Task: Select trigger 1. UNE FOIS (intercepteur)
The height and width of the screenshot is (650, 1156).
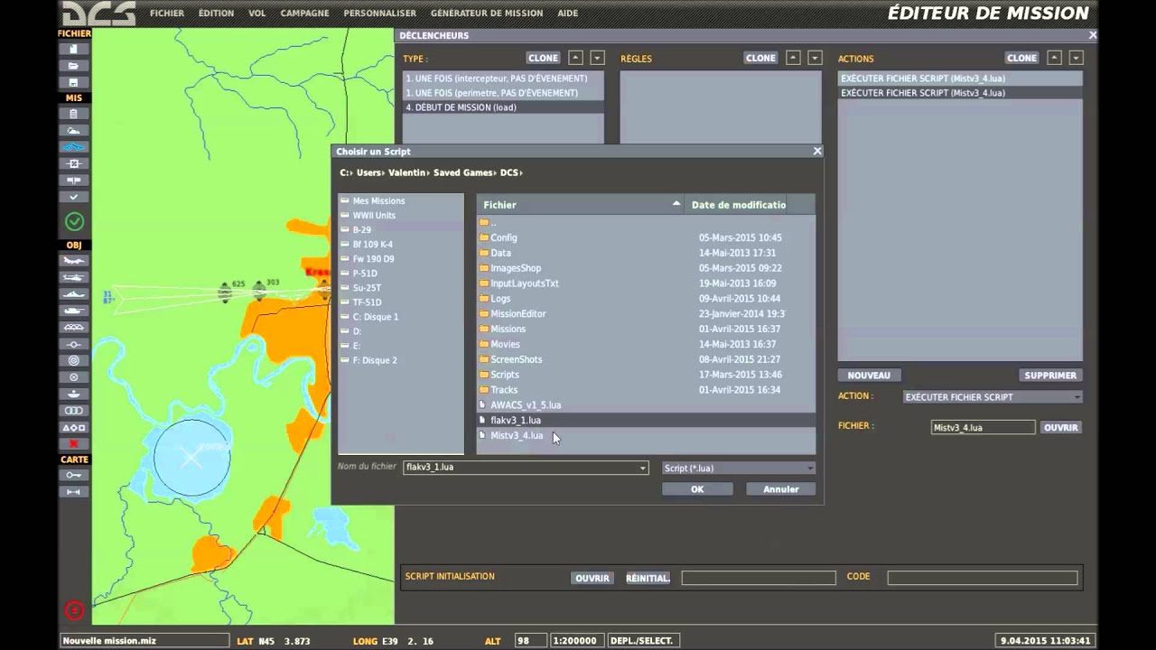Action: pyautogui.click(x=502, y=79)
